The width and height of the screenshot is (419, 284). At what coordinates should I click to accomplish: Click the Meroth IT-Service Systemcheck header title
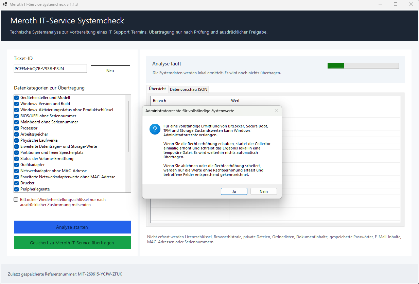click(x=67, y=21)
